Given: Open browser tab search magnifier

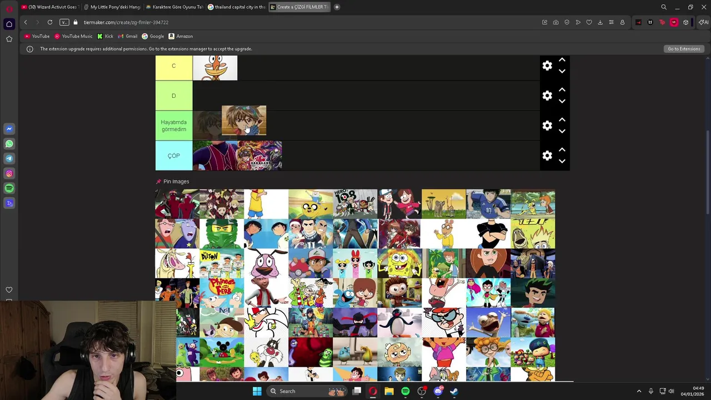Looking at the screenshot, I should (664, 7).
